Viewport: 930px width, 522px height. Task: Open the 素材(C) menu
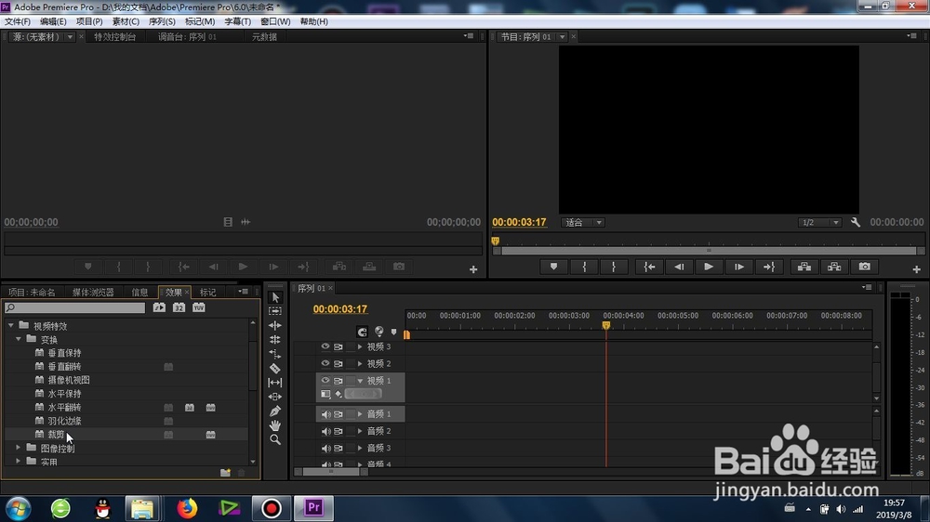click(x=126, y=21)
